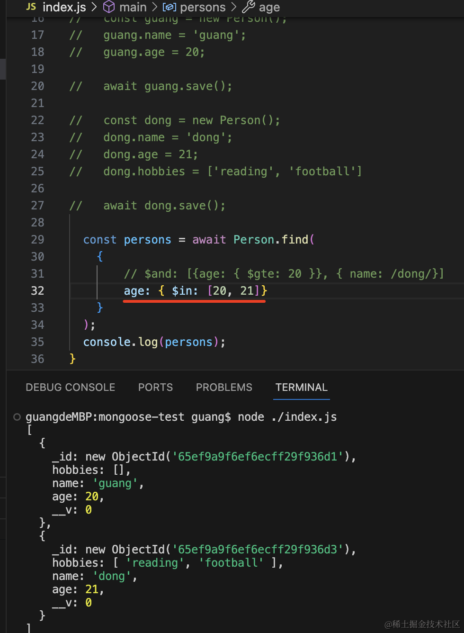
Task: Click line number 32 in the gutter
Action: click(37, 290)
